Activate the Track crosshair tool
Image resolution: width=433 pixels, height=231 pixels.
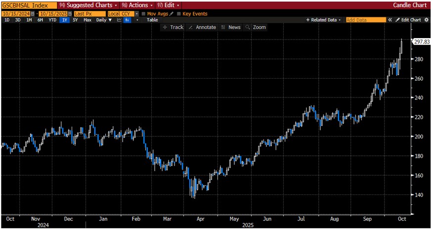point(173,27)
